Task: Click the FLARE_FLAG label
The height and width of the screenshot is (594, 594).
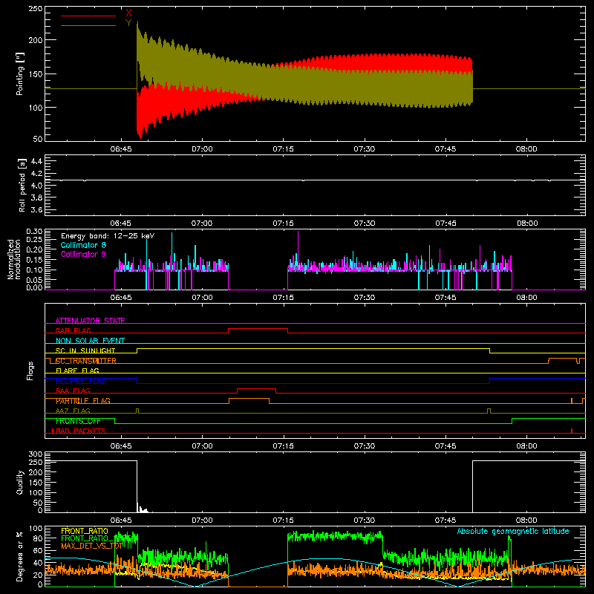Action: pos(77,371)
